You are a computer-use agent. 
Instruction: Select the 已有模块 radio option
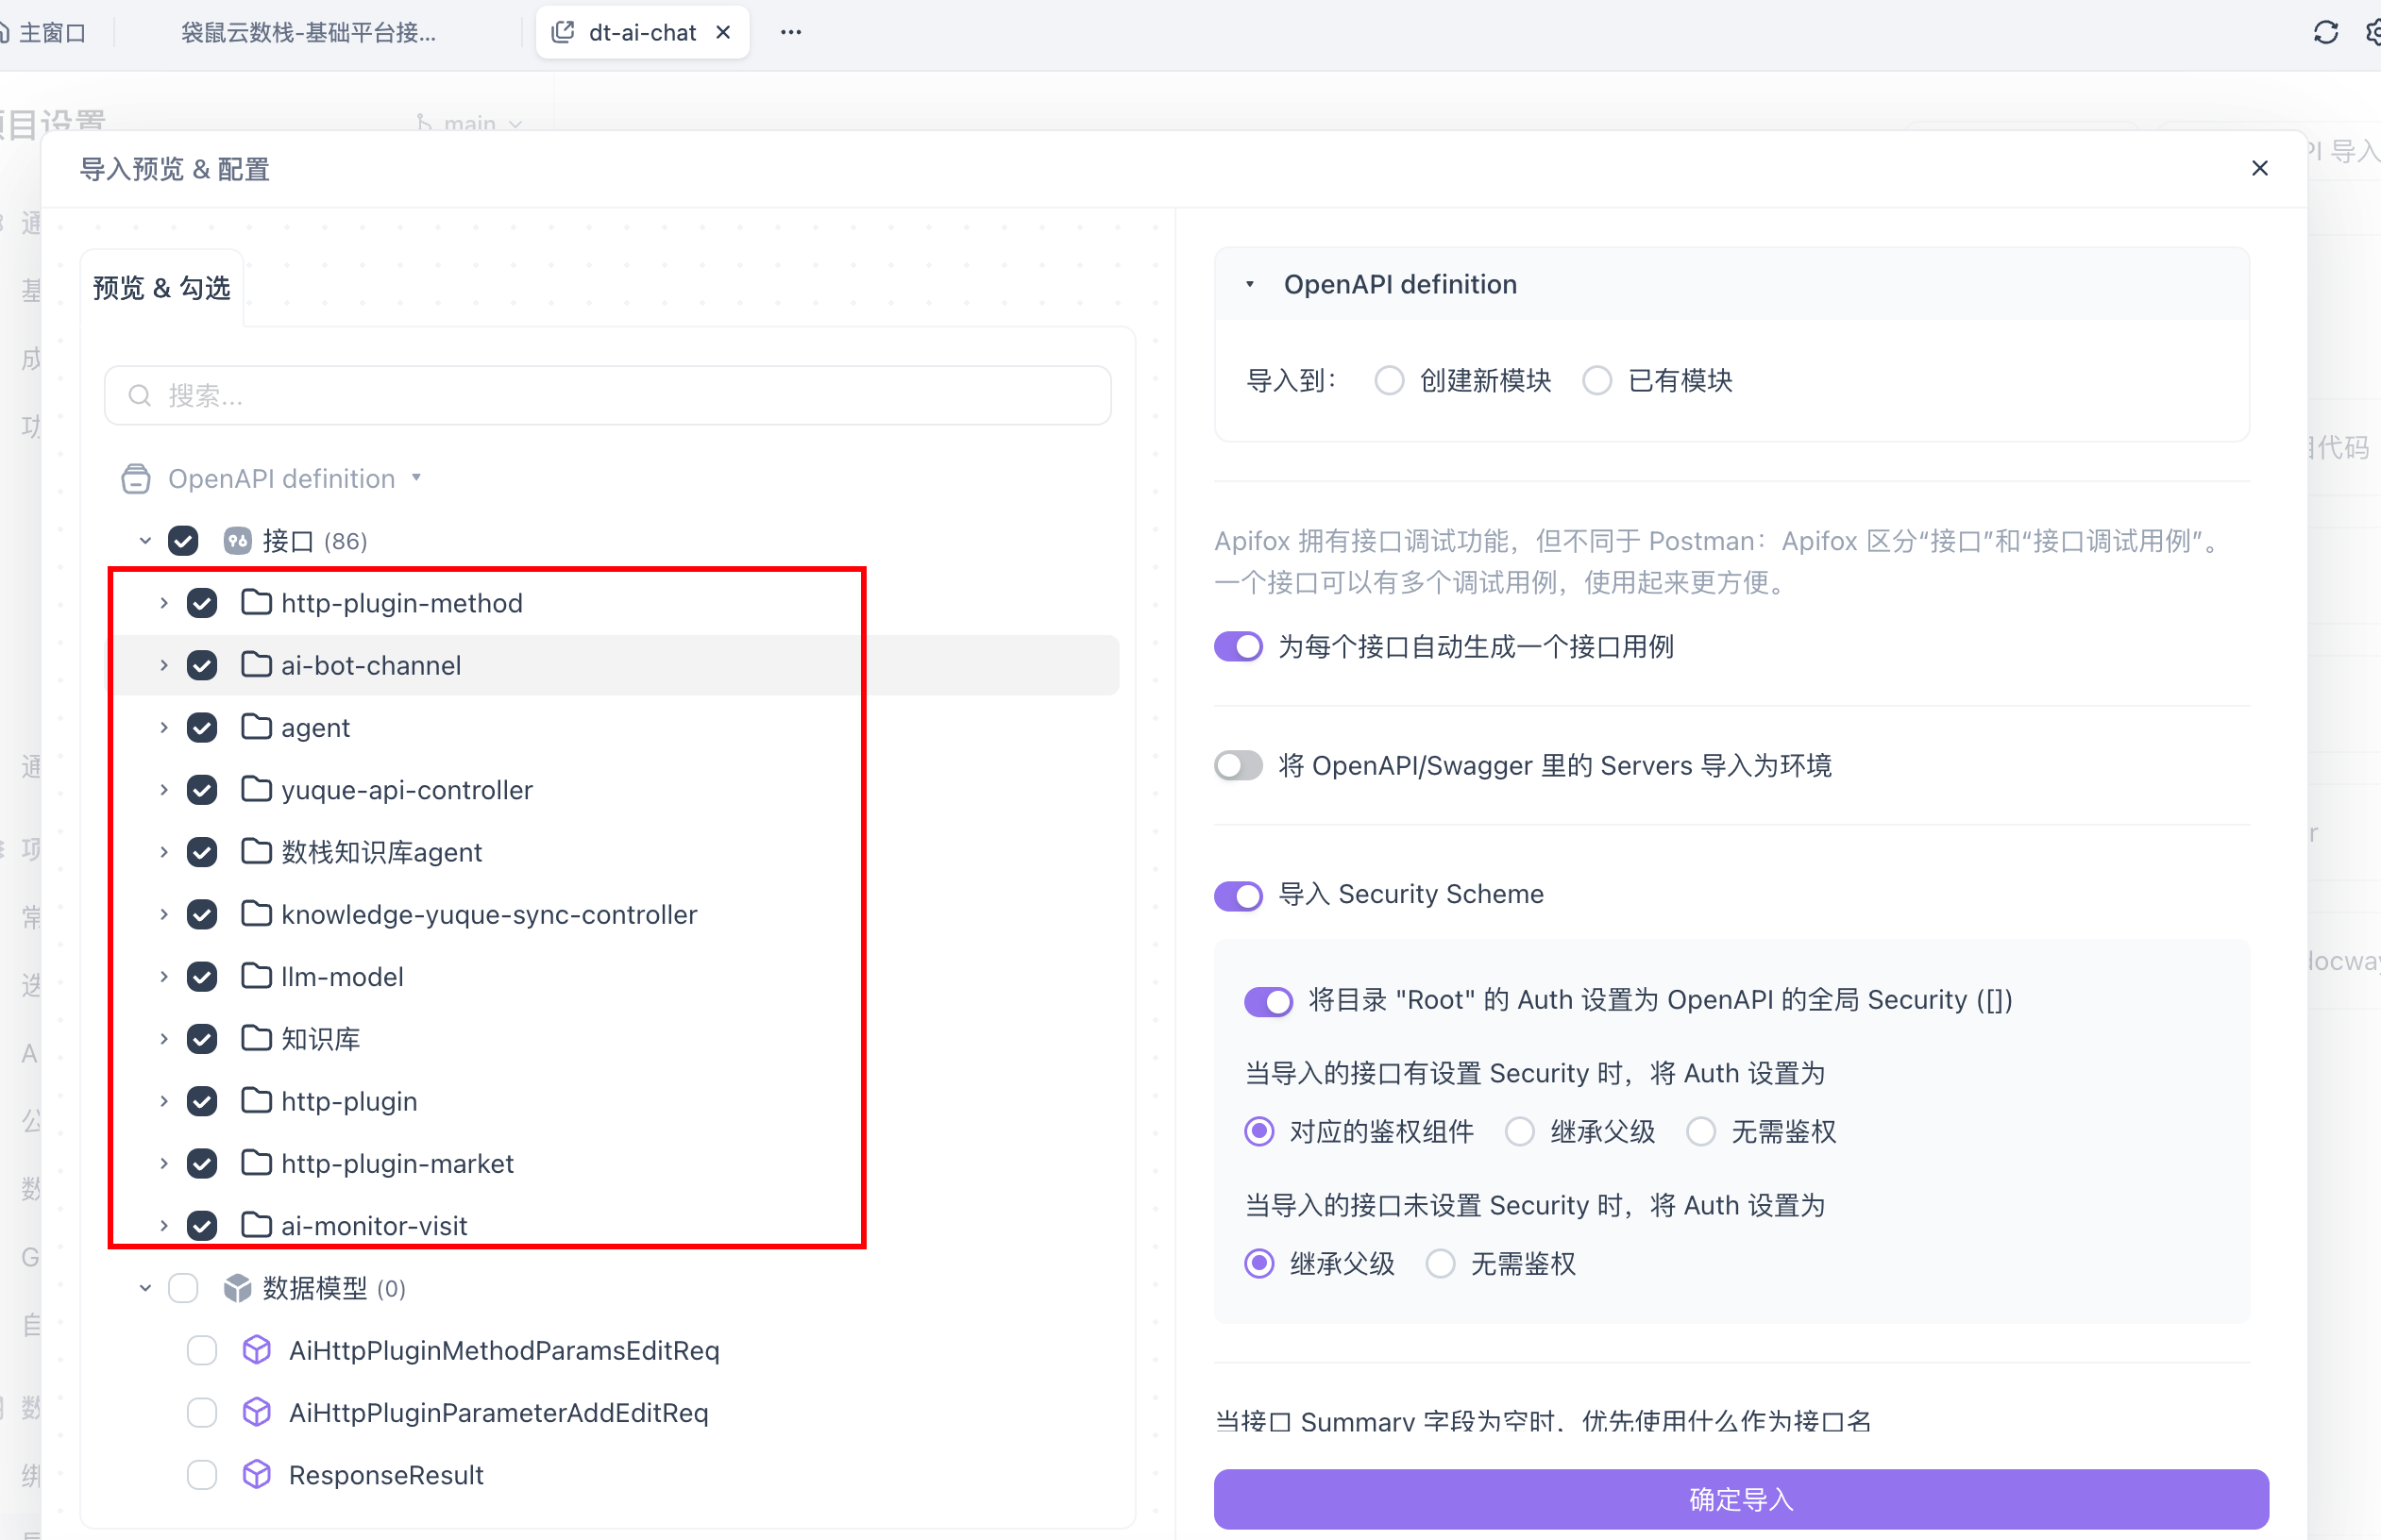click(x=1596, y=380)
